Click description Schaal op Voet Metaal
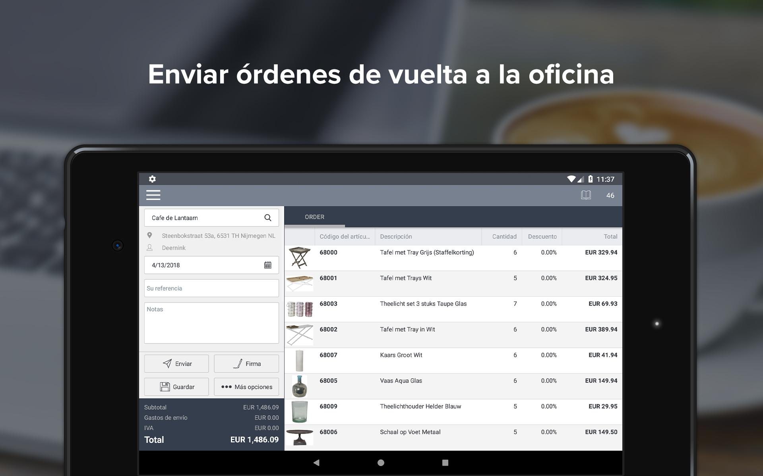Screen dimensions: 763x476 [x=410, y=432]
